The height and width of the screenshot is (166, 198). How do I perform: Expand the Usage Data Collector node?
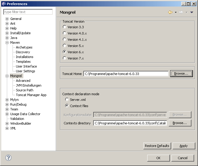[x=7, y=114]
